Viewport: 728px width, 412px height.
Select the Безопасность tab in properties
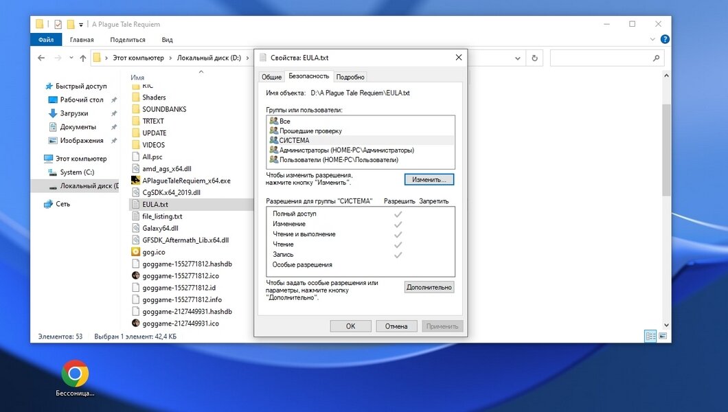point(309,76)
